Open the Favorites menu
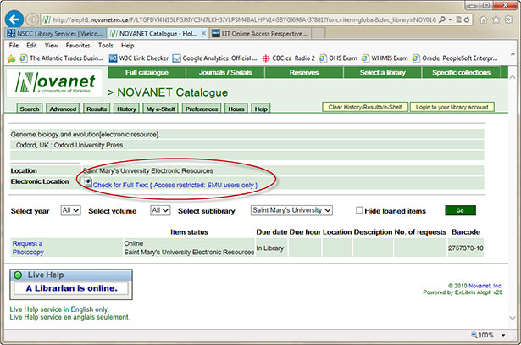This screenshot has height=345, width=521. click(78, 46)
